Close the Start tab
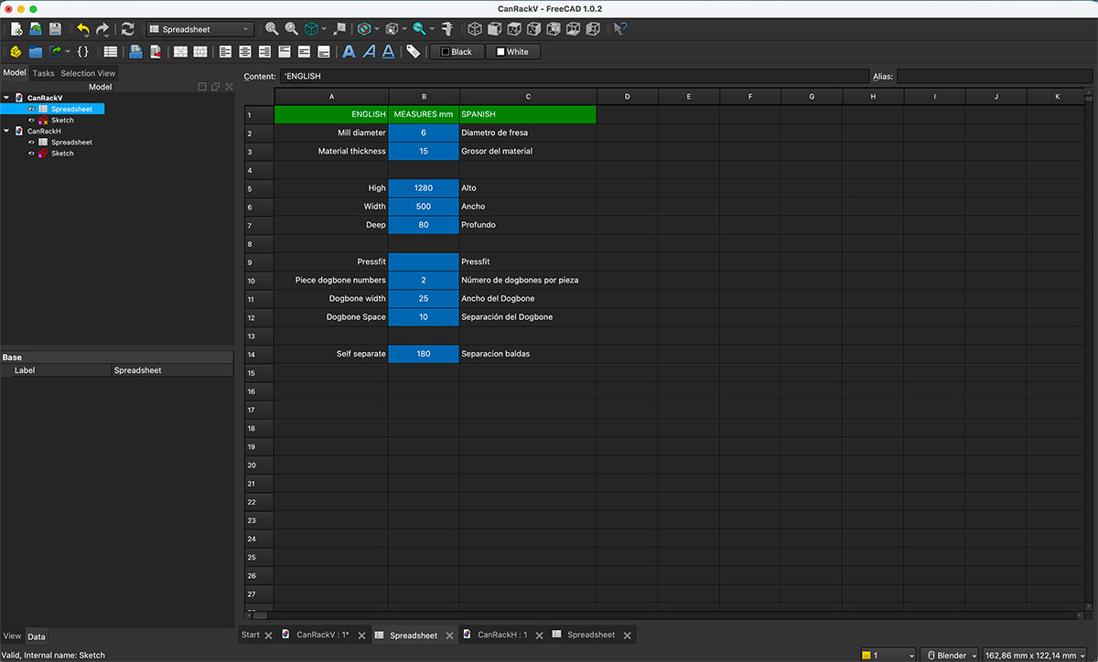The image size is (1098, 662). (268, 635)
